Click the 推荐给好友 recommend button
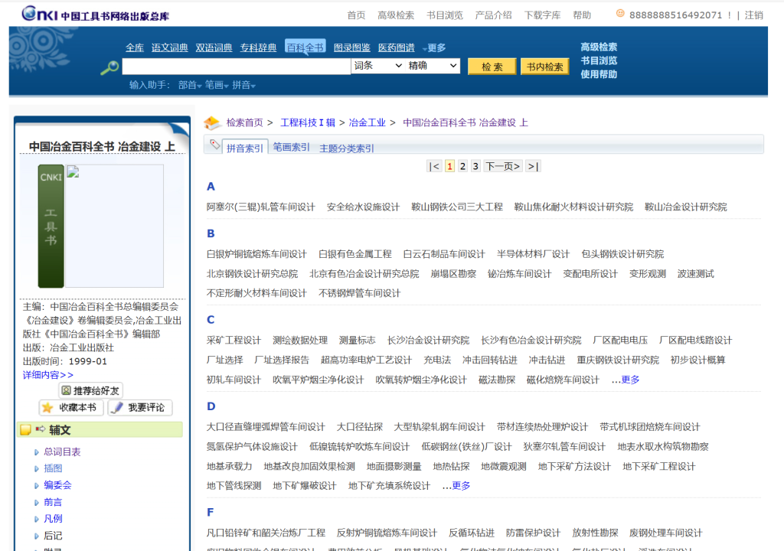Viewport: 784px width, 551px height. pos(91,390)
